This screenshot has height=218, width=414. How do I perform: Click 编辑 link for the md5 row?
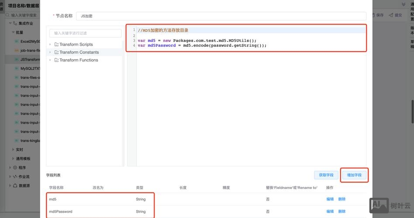(x=330, y=199)
